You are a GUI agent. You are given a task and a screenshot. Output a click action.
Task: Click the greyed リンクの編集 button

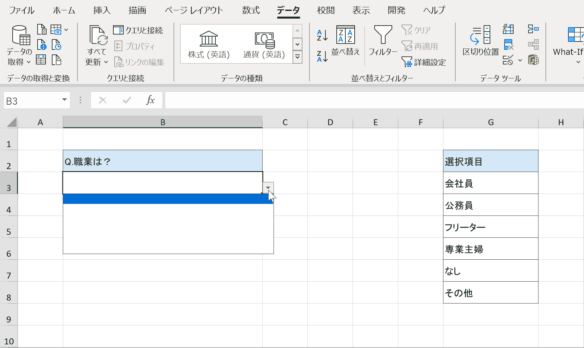pyautogui.click(x=139, y=62)
